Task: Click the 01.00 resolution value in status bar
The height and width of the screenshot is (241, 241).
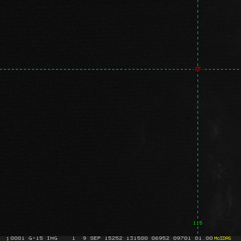Action: tap(204, 238)
